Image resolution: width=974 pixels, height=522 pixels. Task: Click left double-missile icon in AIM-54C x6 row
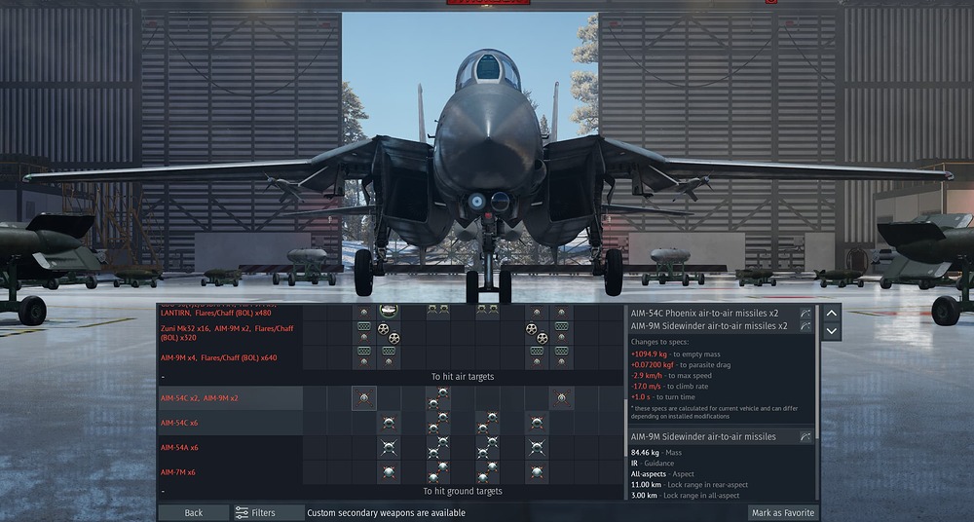[438, 424]
